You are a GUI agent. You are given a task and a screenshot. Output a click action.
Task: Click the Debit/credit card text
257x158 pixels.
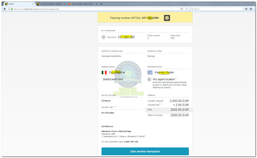pos(113,79)
